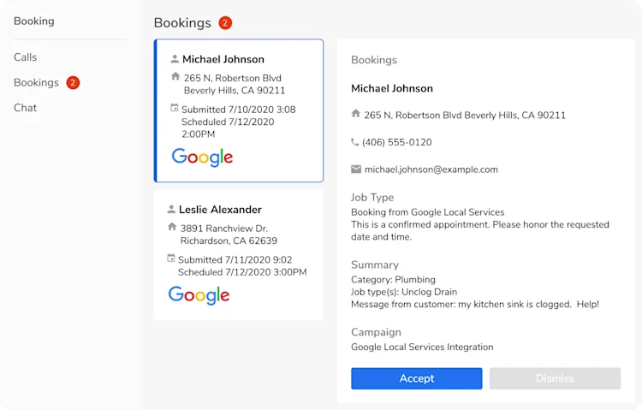Image resolution: width=642 pixels, height=410 pixels.
Task: Click the Bookings label atop the details panel
Action: [x=374, y=60]
